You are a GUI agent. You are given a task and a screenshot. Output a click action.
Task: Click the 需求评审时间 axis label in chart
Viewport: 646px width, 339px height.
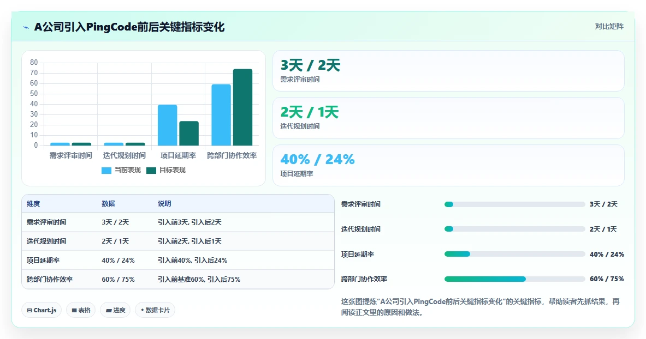pos(70,155)
